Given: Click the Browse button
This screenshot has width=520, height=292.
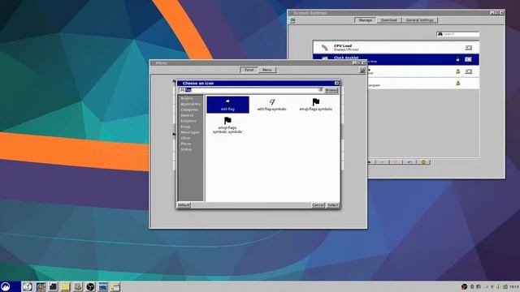Looking at the screenshot, I should [x=331, y=90].
